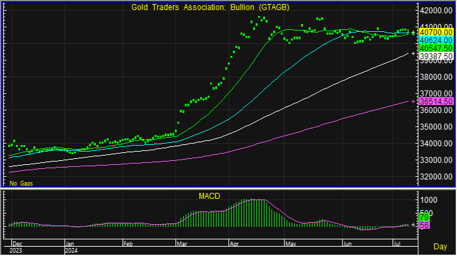Click the magenta moving average arrow marker

pos(413,102)
